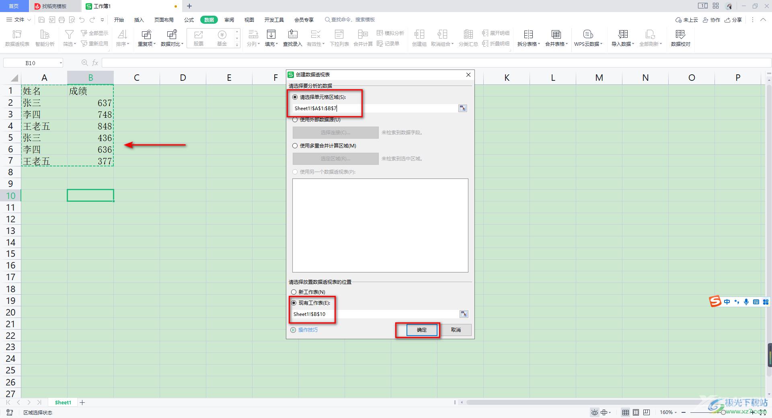Click the 股票 stock data type

point(199,38)
